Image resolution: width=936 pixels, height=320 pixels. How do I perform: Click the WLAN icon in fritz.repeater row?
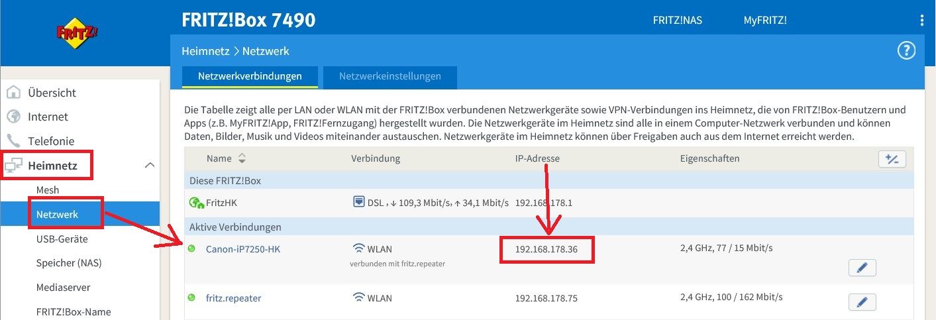click(x=358, y=297)
